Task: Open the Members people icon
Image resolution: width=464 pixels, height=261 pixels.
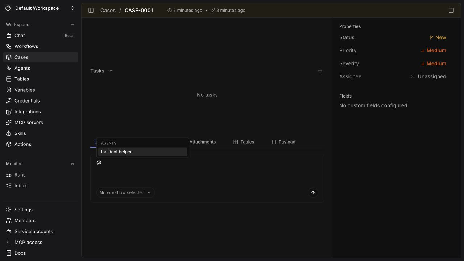Action: 9,220
